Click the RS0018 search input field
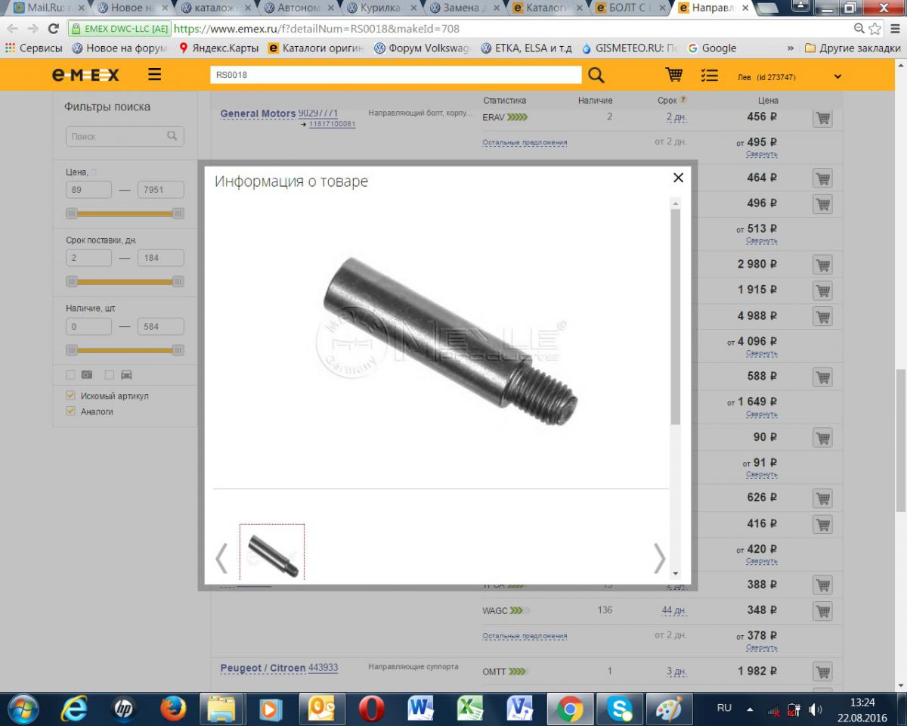Screen dimensions: 907x726 pyautogui.click(x=396, y=76)
